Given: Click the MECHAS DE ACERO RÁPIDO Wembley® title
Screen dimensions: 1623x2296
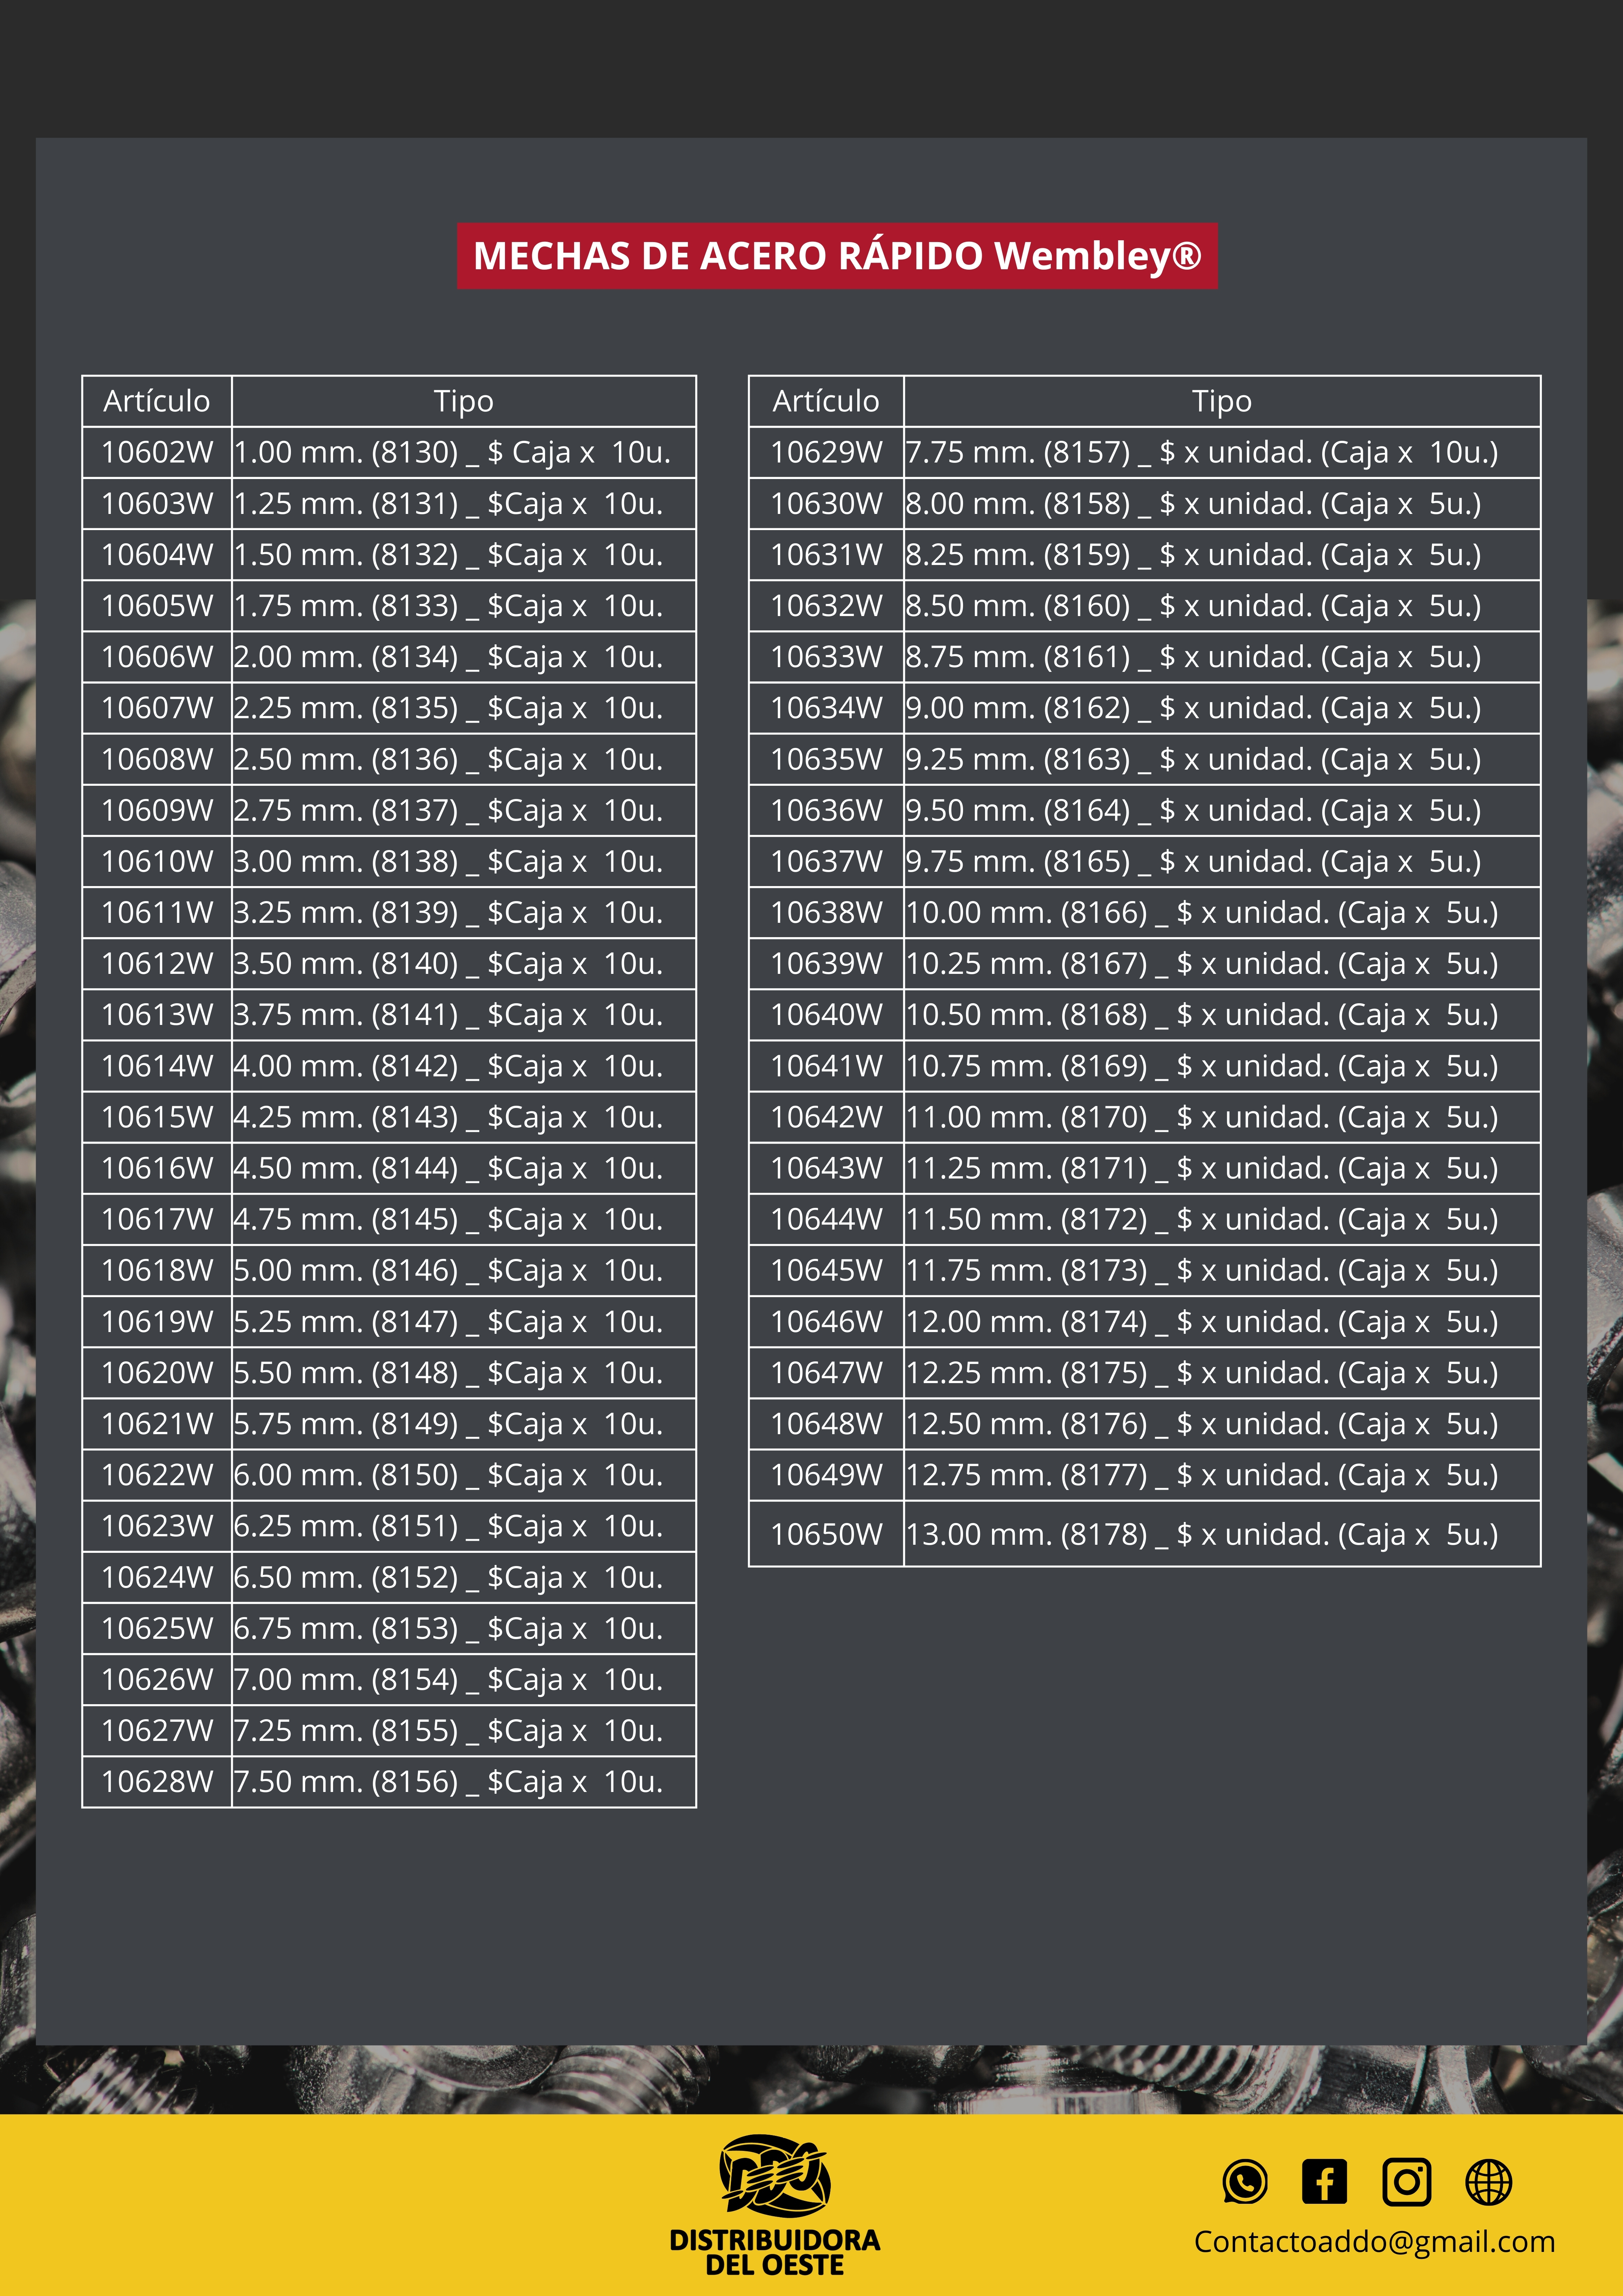Looking at the screenshot, I should pos(837,256).
